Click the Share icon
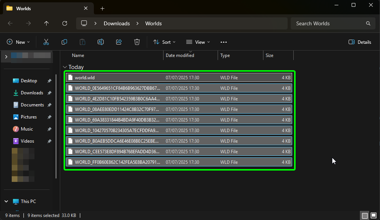Viewport: 380px width, 220px height. pyautogui.click(x=119, y=42)
